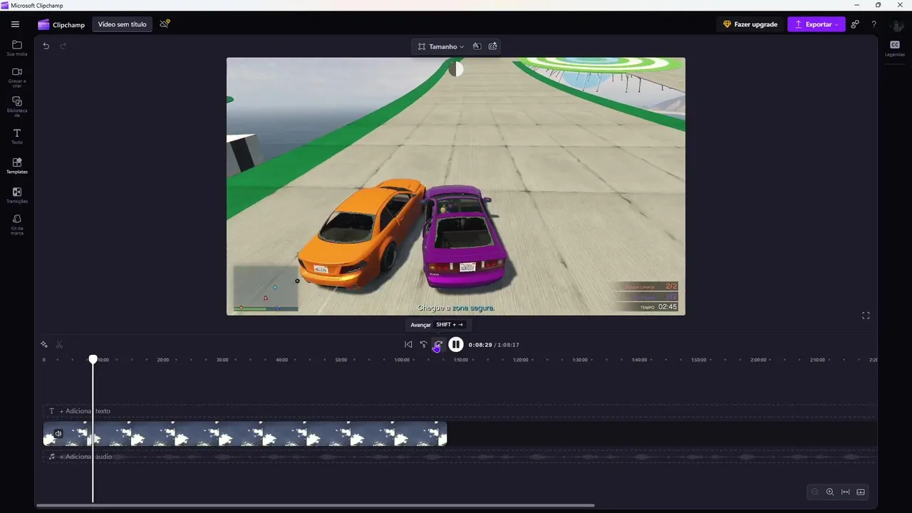Viewport: 912px width, 513px height.
Task: Click the video preview canvas
Action: coord(456,187)
